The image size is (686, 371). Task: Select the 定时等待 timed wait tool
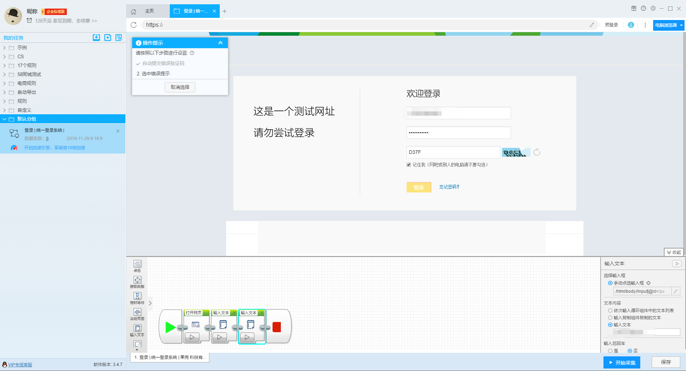(x=137, y=296)
